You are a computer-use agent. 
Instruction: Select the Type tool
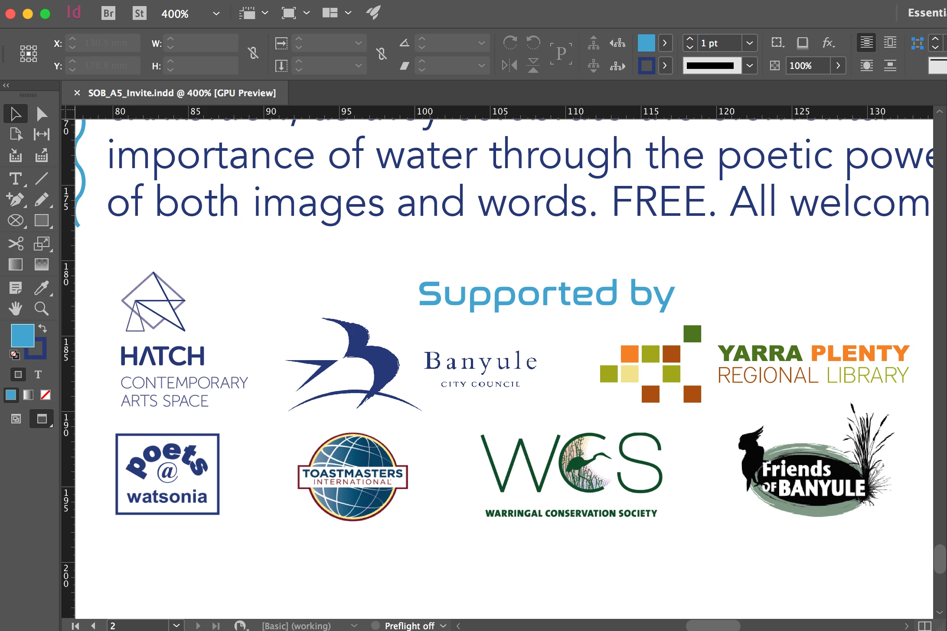click(x=16, y=179)
